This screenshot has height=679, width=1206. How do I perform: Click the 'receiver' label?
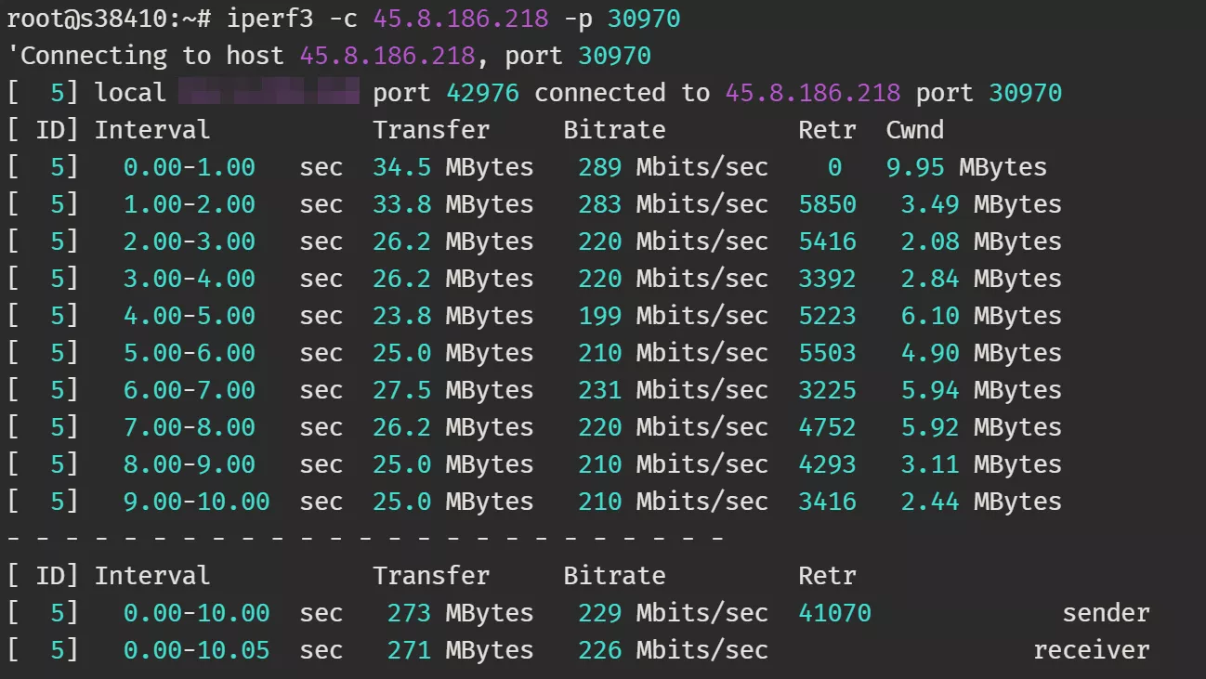click(x=1091, y=650)
